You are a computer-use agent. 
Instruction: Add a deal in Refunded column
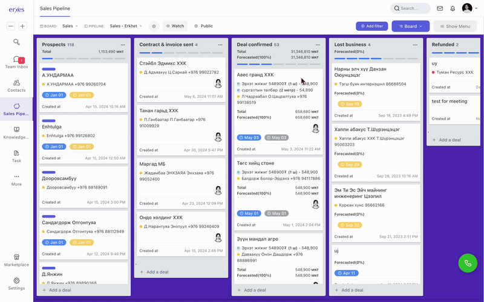pyautogui.click(x=446, y=140)
